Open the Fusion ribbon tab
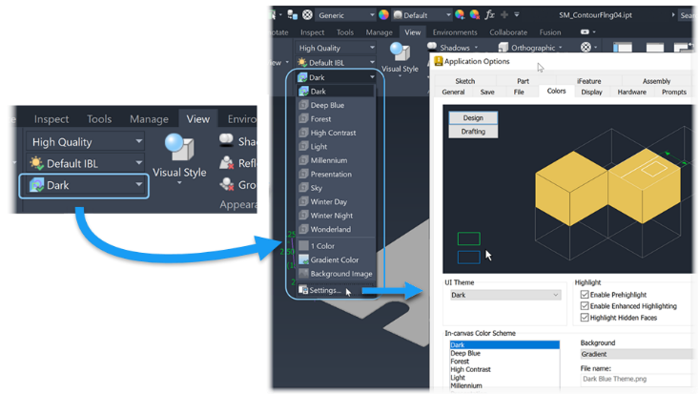 pos(550,32)
